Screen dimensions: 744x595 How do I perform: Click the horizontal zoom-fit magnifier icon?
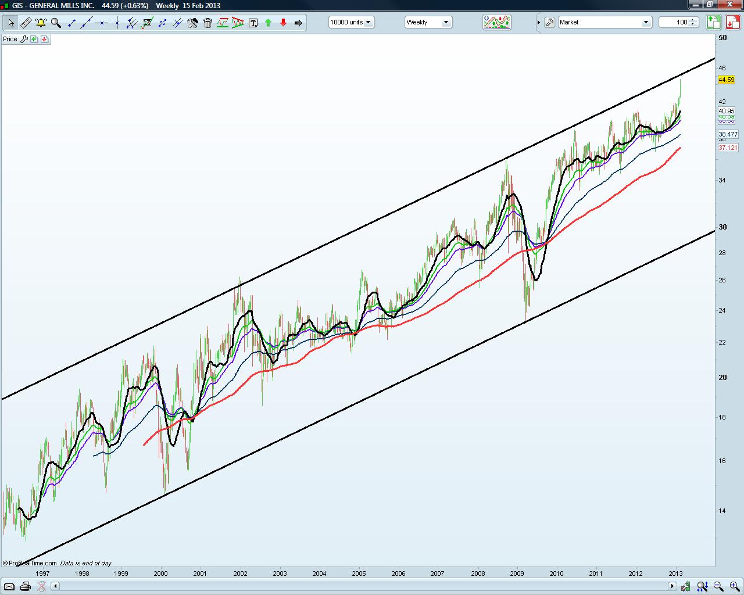point(703,586)
